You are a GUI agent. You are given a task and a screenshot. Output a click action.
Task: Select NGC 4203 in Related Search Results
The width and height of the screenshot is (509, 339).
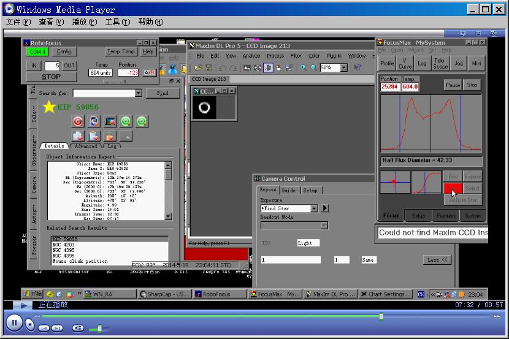(x=110, y=245)
